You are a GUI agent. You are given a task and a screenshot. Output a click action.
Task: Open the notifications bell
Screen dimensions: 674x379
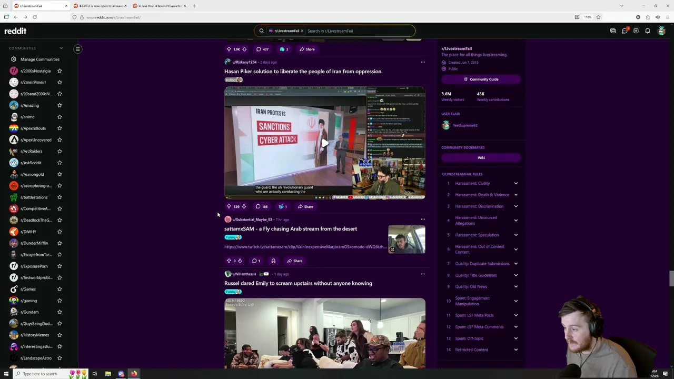(648, 31)
